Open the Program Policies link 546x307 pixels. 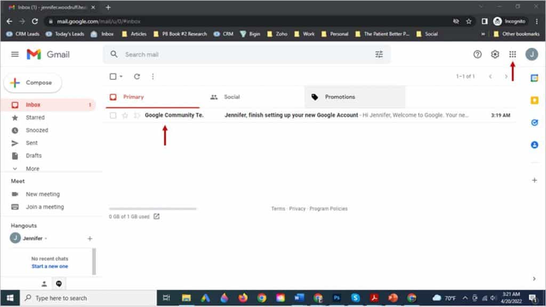pyautogui.click(x=328, y=208)
